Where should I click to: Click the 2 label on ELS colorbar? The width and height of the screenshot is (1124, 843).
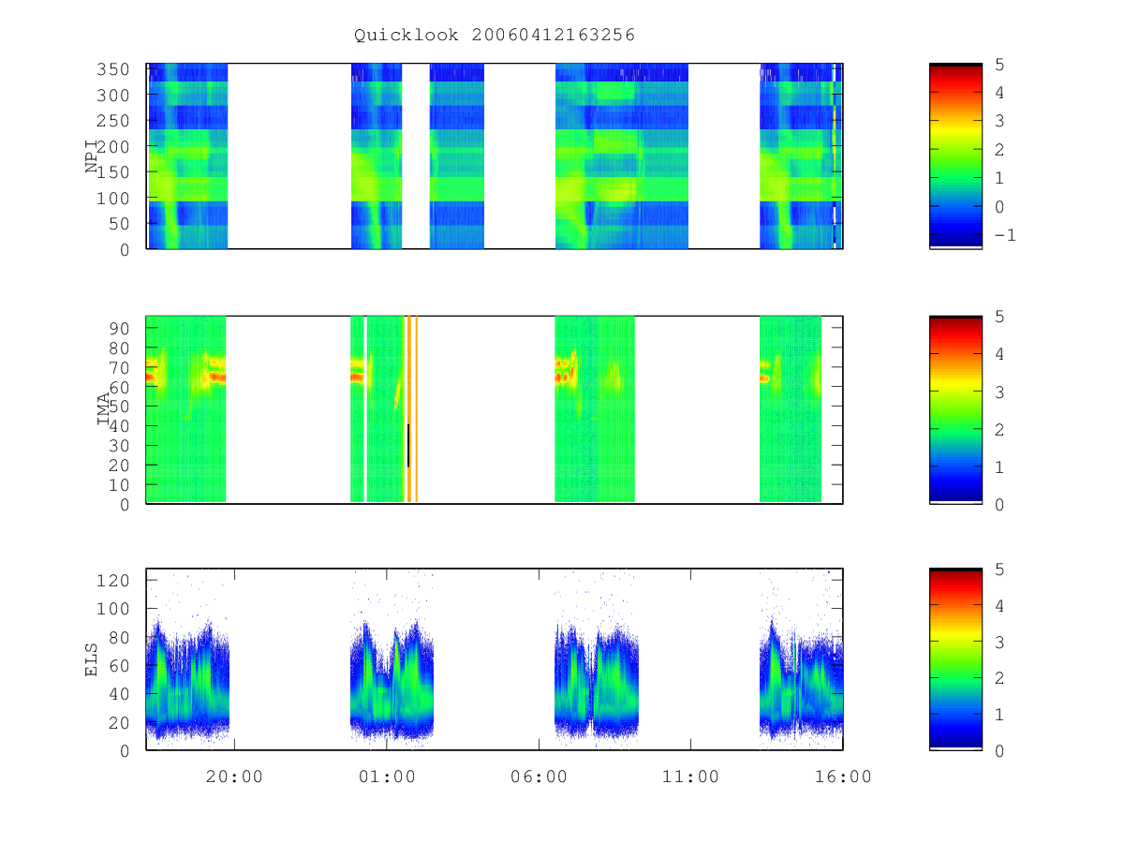point(998,678)
